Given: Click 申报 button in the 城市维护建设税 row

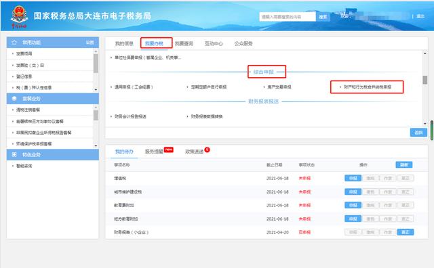Looking at the screenshot, I should click(353, 192).
